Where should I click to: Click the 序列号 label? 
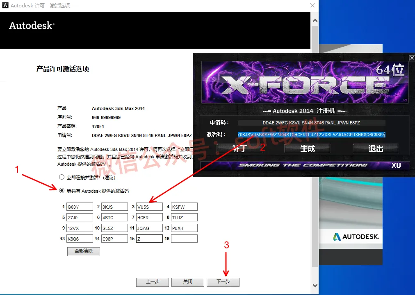(64, 117)
